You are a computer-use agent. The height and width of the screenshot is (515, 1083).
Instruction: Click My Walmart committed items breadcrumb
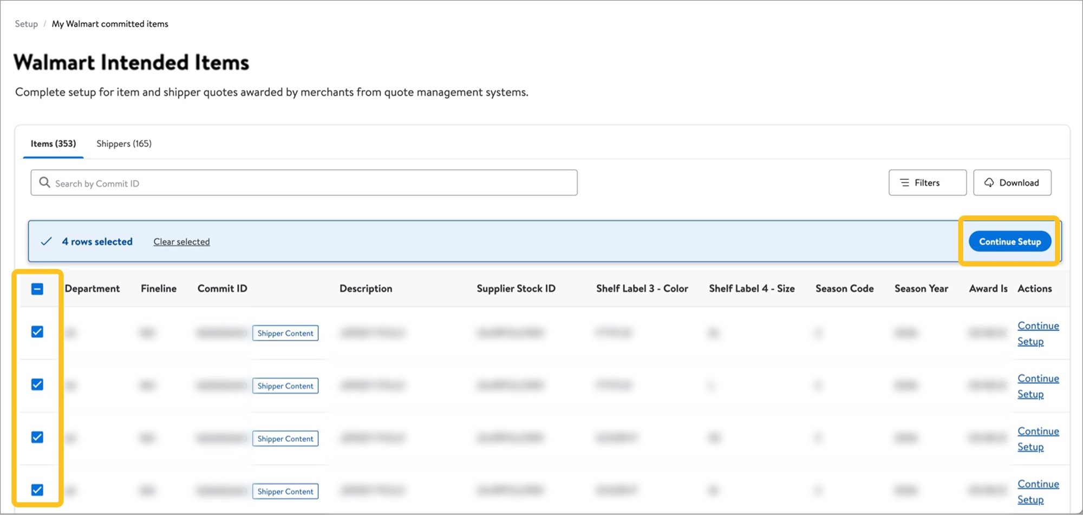tap(110, 24)
